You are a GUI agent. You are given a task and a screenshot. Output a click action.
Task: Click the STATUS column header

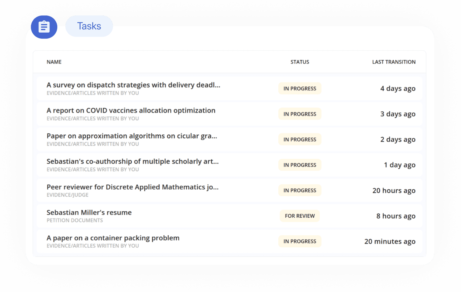pos(300,62)
